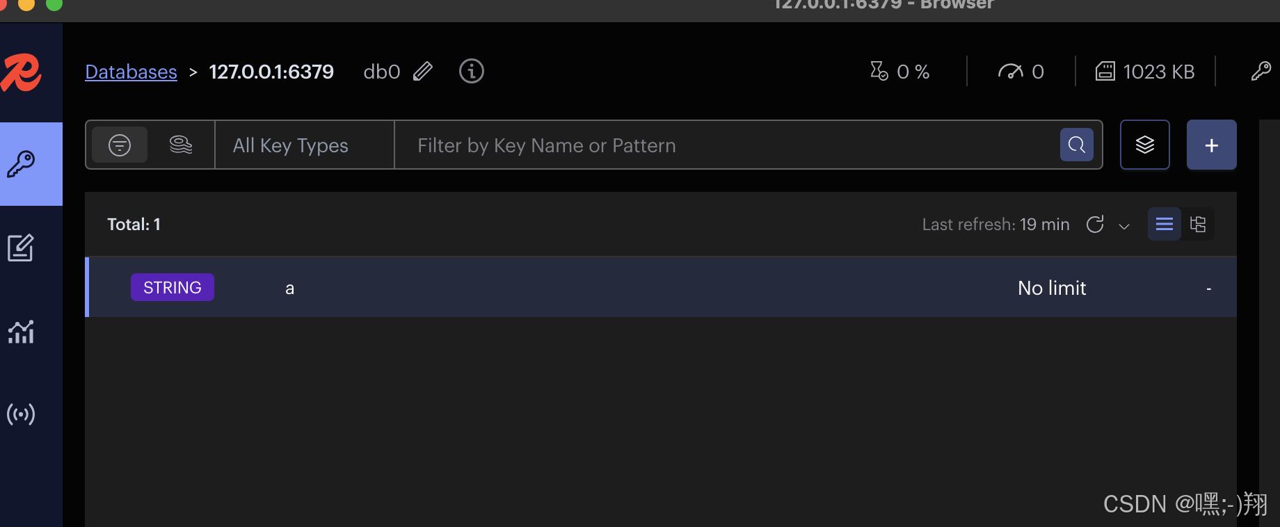Image resolution: width=1280 pixels, height=527 pixels.
Task: Open the Pub/Sub broadcast icon
Action: 21,414
